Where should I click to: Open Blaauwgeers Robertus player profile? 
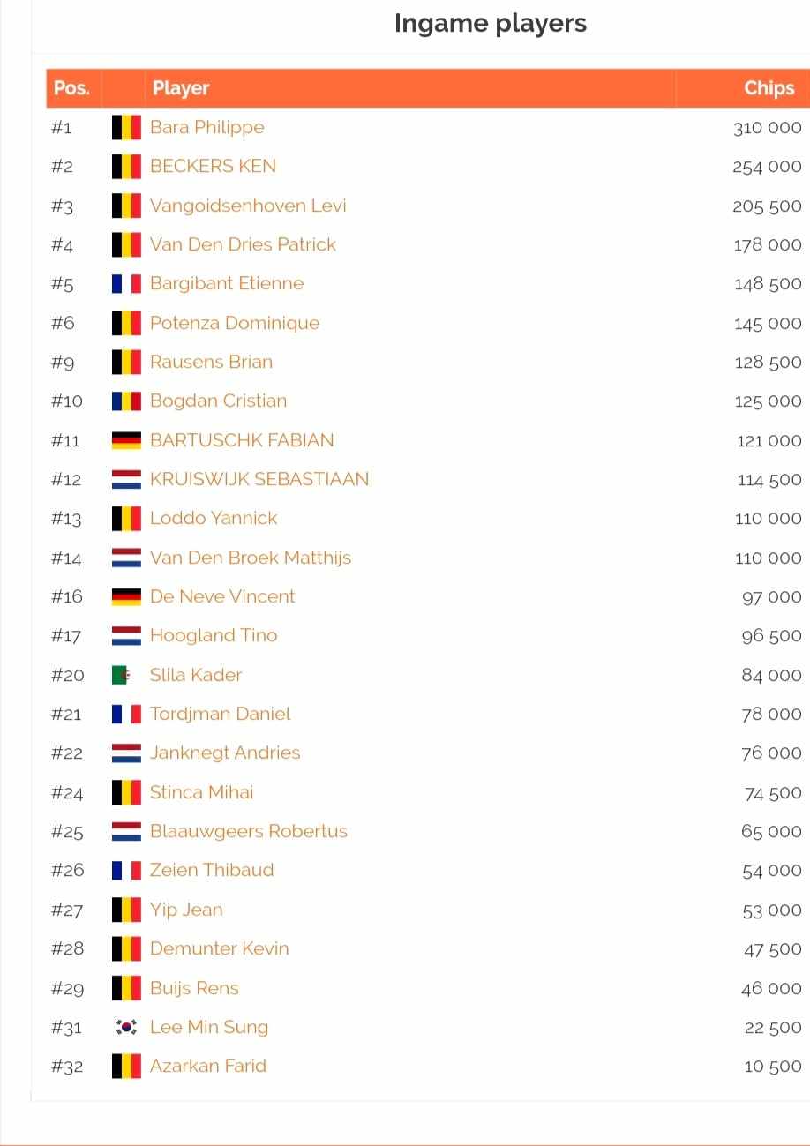(x=249, y=831)
